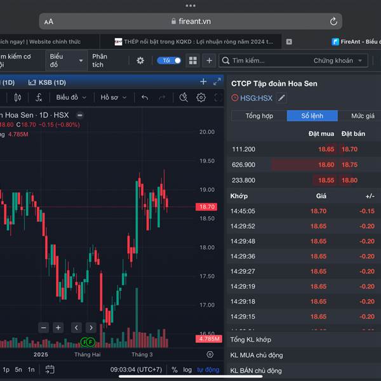
Task: Switch to the FireAnt - Biểu đồ browser tab
Action: pyautogui.click(x=356, y=42)
